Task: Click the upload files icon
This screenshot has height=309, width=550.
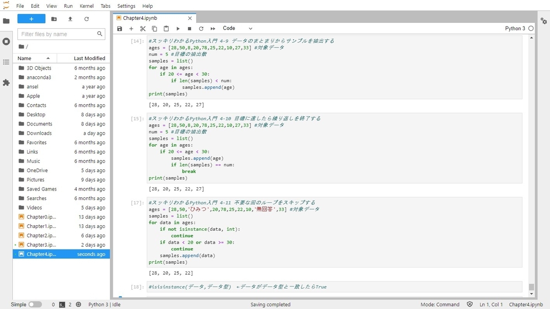Action: [70, 19]
